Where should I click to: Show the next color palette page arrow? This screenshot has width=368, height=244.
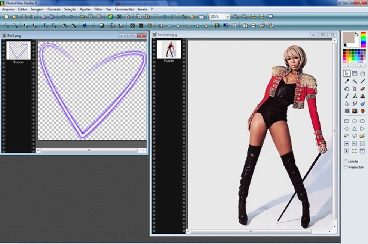pos(360,66)
